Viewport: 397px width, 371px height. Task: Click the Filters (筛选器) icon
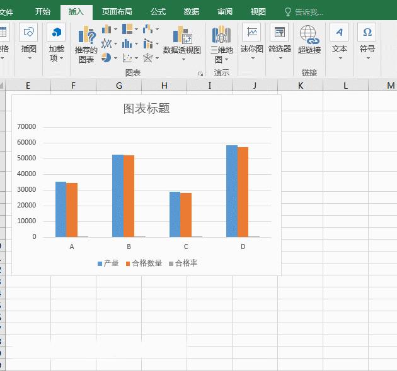point(279,32)
